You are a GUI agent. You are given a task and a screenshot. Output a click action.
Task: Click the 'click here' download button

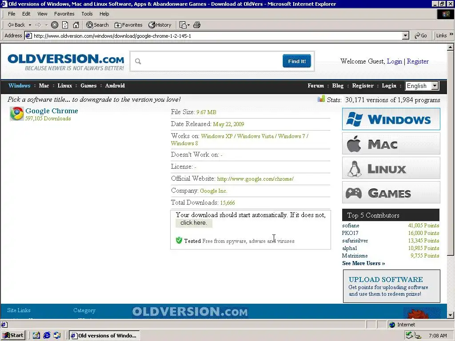coord(194,223)
